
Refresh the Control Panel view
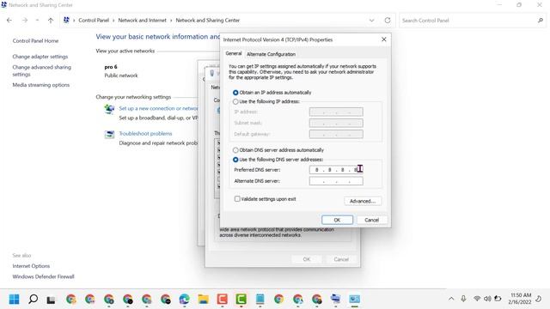388,21
